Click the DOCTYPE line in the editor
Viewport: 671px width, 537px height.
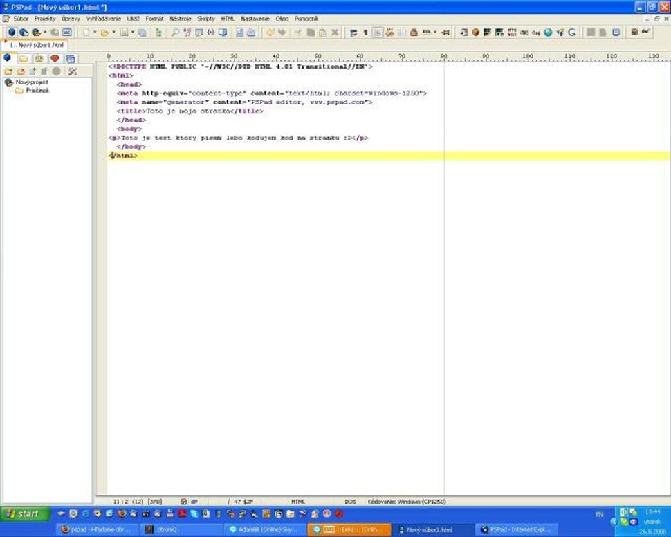240,67
